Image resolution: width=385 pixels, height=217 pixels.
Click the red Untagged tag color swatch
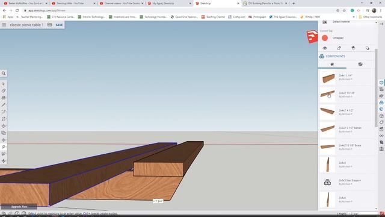[x=325, y=38]
